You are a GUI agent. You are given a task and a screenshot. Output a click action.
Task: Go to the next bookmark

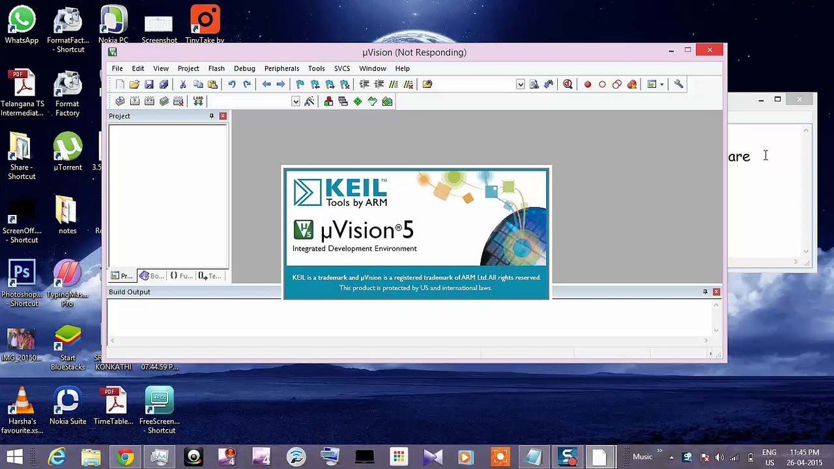click(x=330, y=84)
